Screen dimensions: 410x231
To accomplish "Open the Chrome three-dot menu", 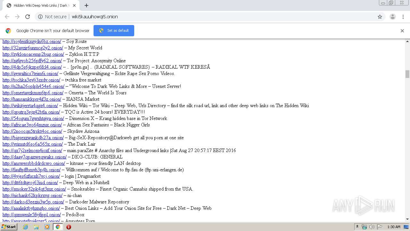I will (403, 17).
